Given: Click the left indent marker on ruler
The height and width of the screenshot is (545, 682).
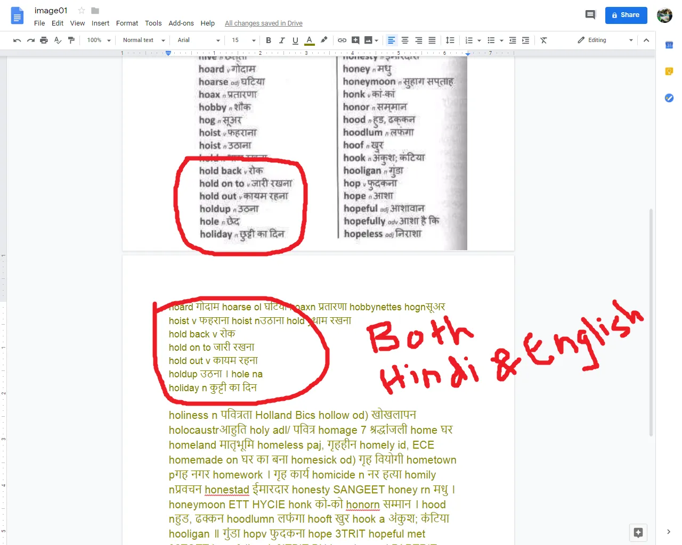Looking at the screenshot, I should [168, 53].
